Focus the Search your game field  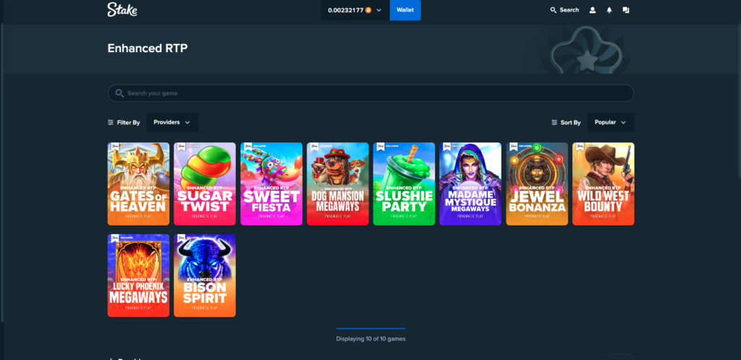(x=370, y=93)
